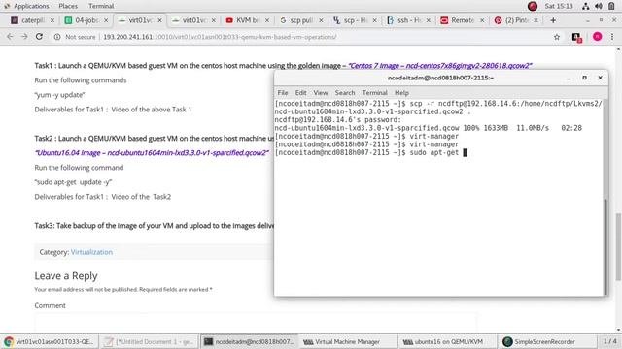This screenshot has width=622, height=349.
Task: Click the red recording indicator in top panel
Action: click(533, 6)
